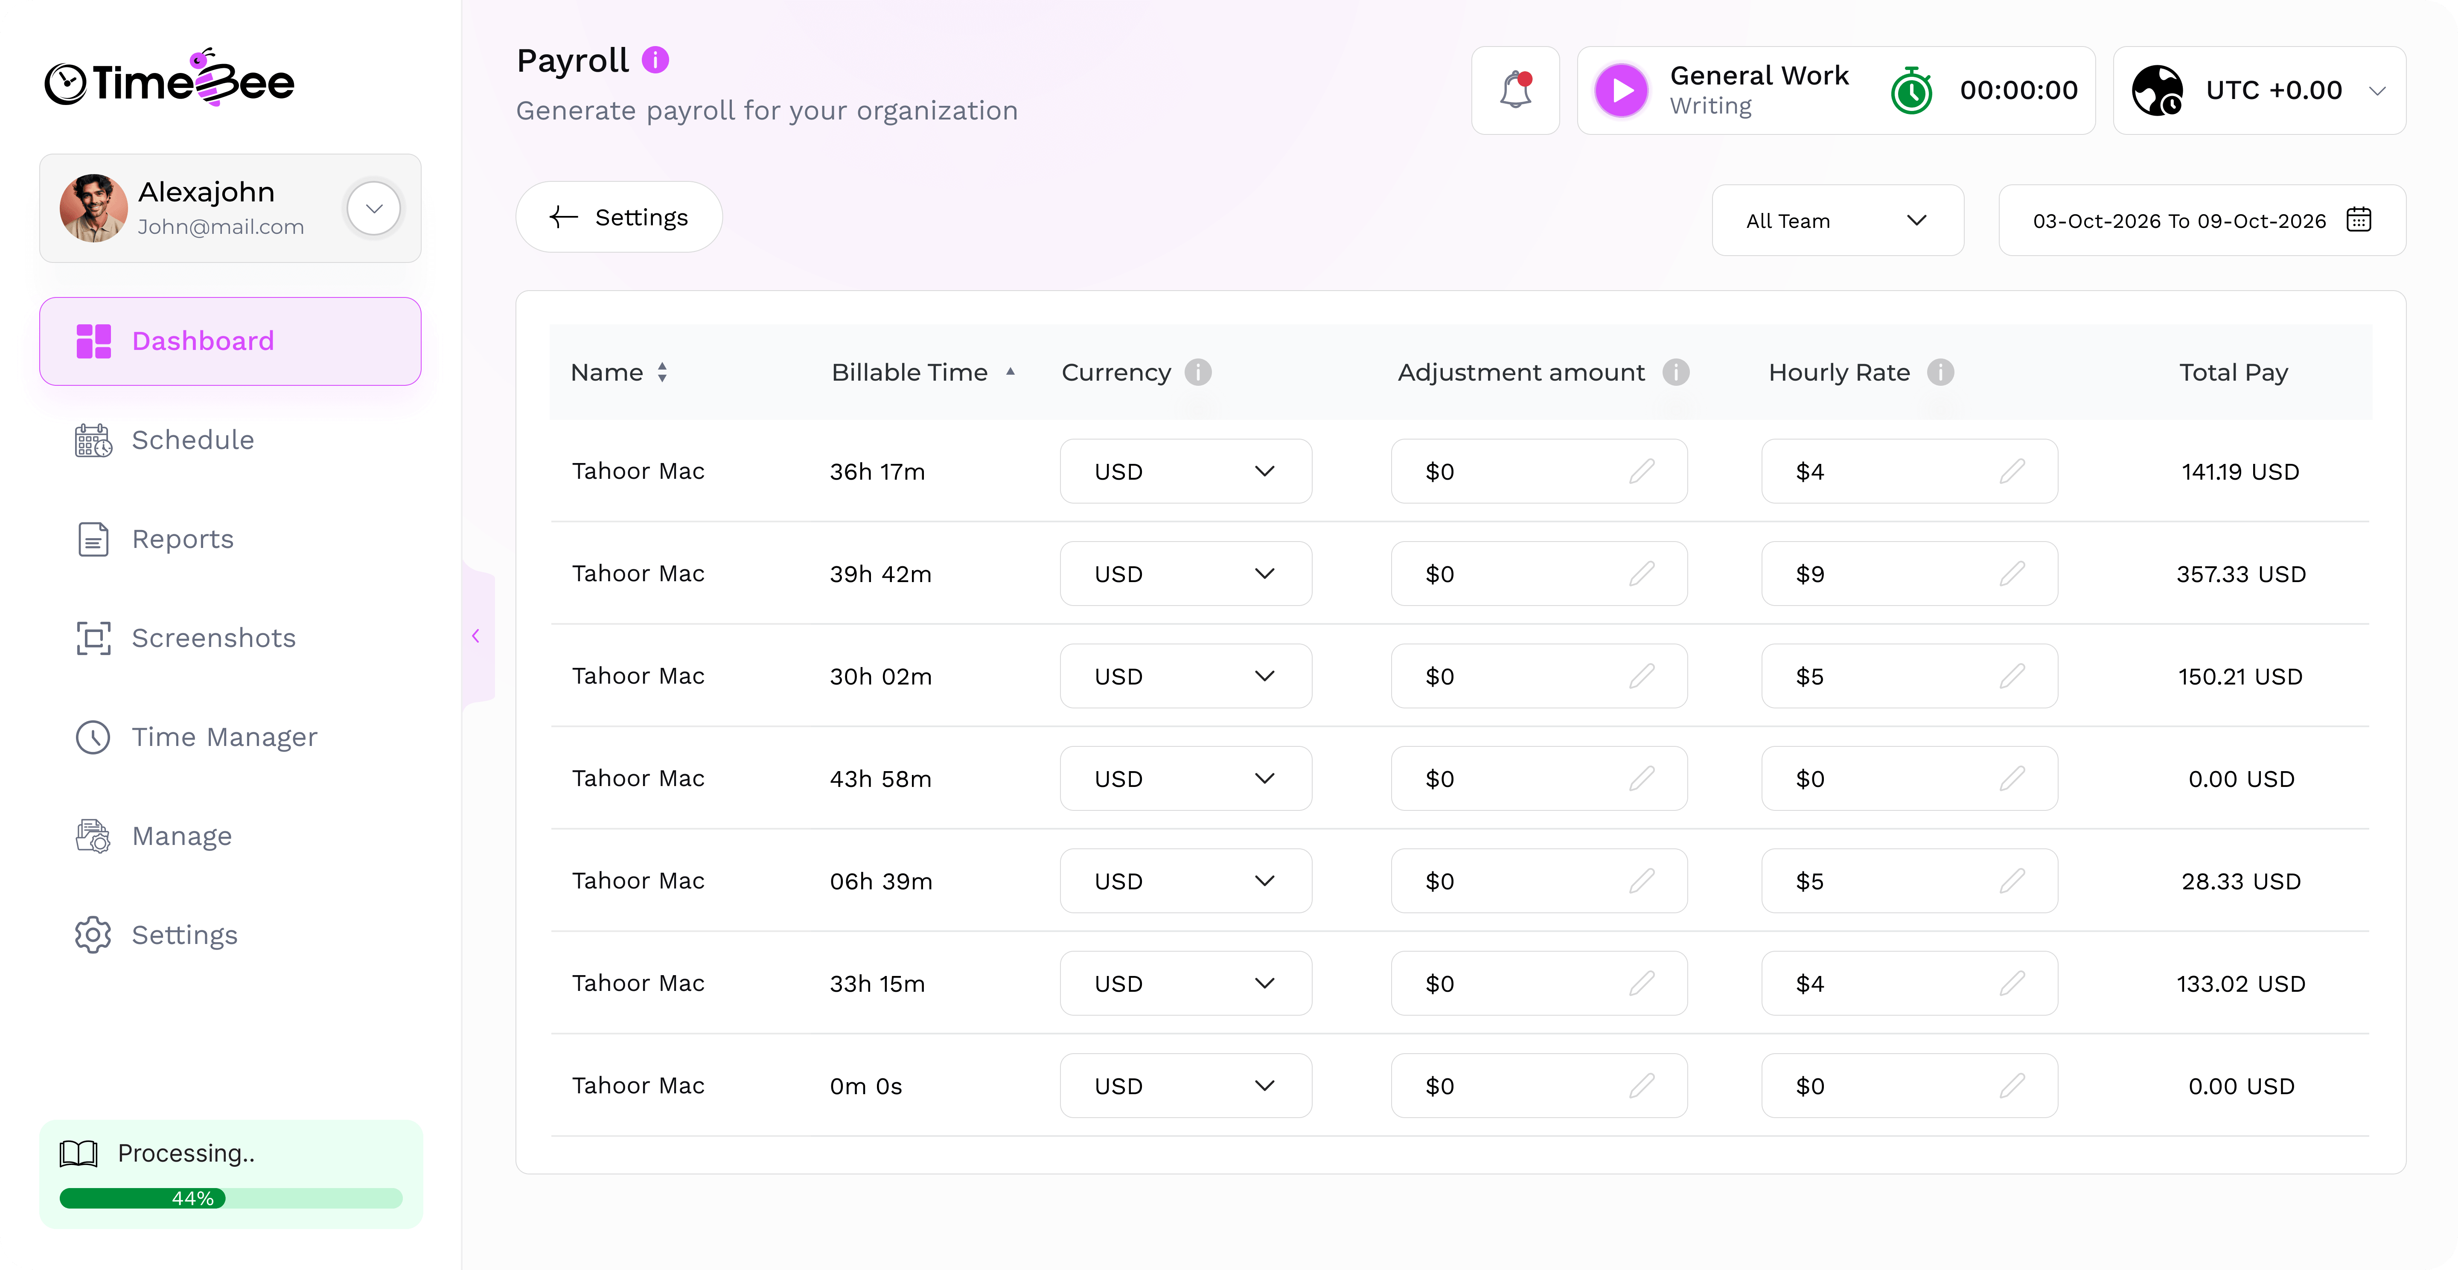Image resolution: width=2458 pixels, height=1270 pixels.
Task: Click the Hourly Rate info icon
Action: 1940,372
